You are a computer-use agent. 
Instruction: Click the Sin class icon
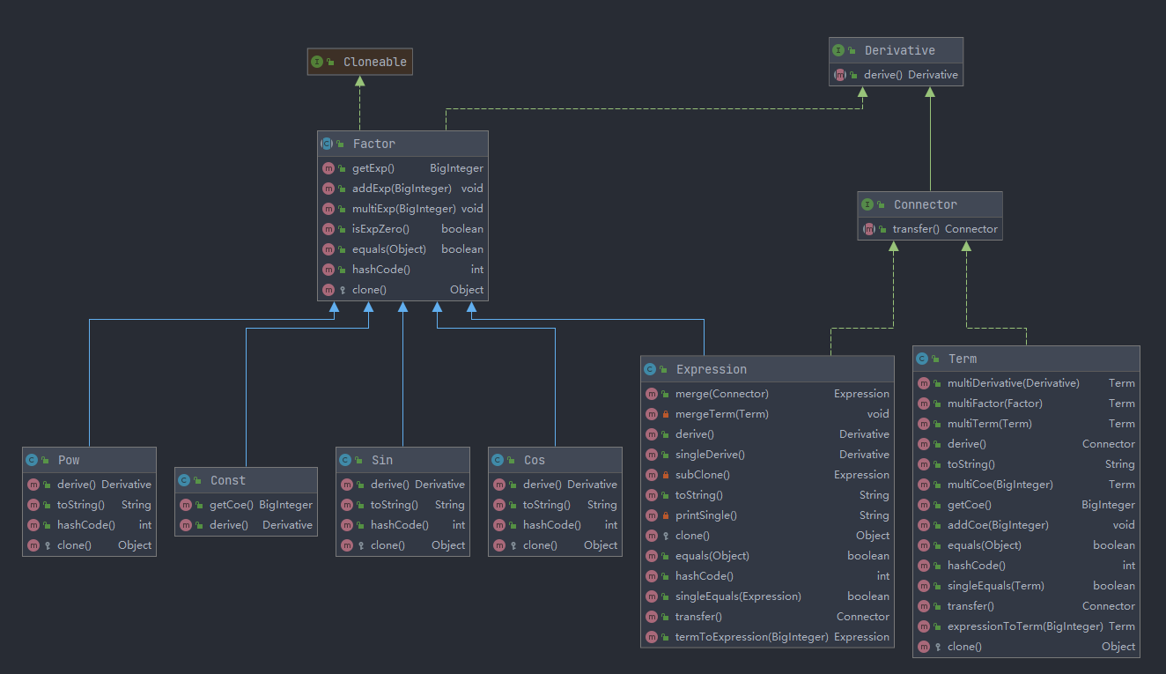tap(345, 460)
